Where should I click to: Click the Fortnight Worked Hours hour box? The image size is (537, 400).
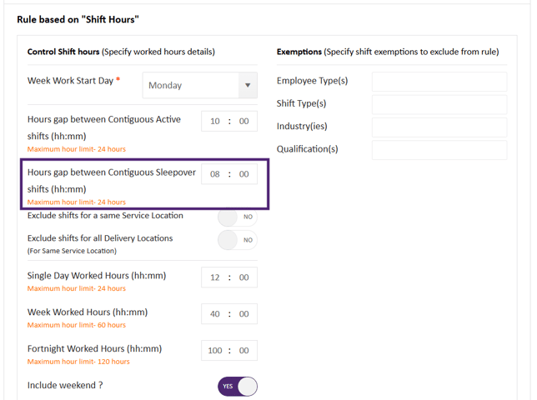[x=215, y=351]
